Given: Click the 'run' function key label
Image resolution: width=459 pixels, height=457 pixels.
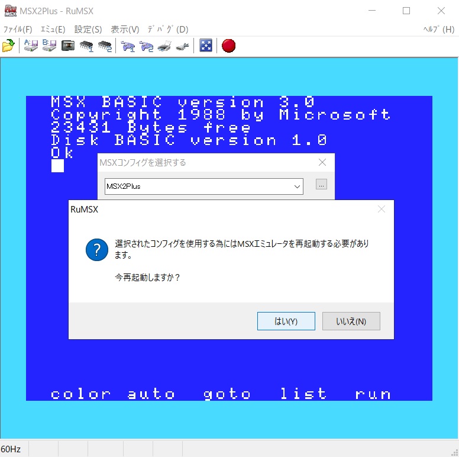Looking at the screenshot, I should pyautogui.click(x=373, y=394).
